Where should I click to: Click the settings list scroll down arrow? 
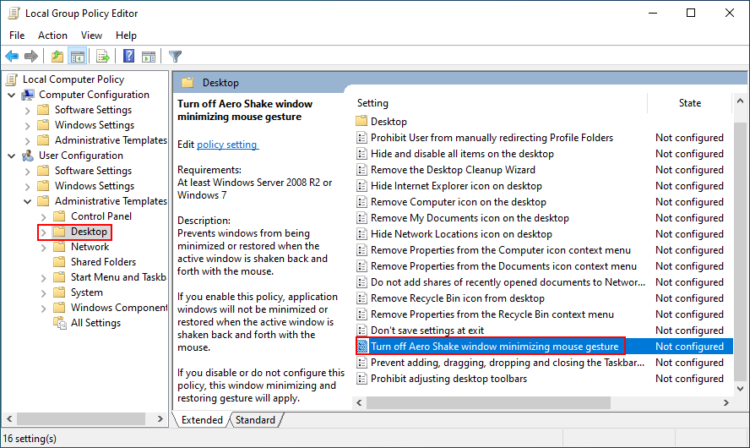click(x=740, y=389)
